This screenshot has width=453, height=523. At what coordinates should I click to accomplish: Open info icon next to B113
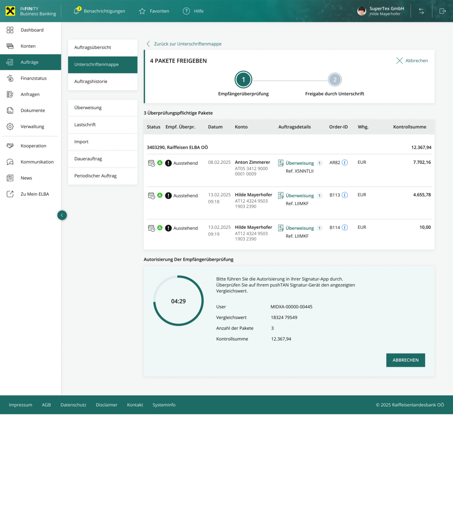coord(345,195)
